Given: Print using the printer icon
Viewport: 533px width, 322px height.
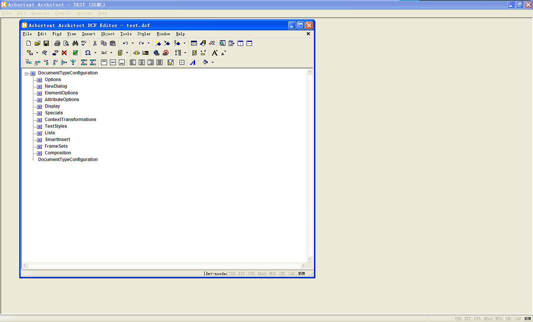Looking at the screenshot, I should (x=57, y=43).
